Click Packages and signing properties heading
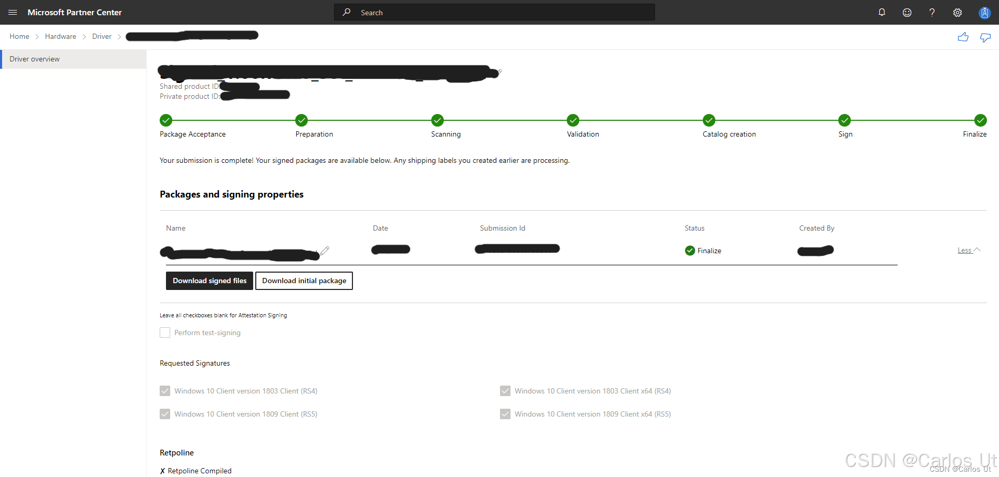This screenshot has height=477, width=999. click(x=232, y=194)
